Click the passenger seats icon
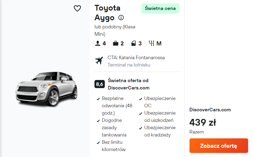 (x=97, y=43)
